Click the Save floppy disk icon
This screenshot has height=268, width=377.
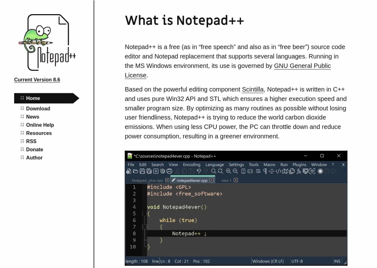(x=142, y=171)
